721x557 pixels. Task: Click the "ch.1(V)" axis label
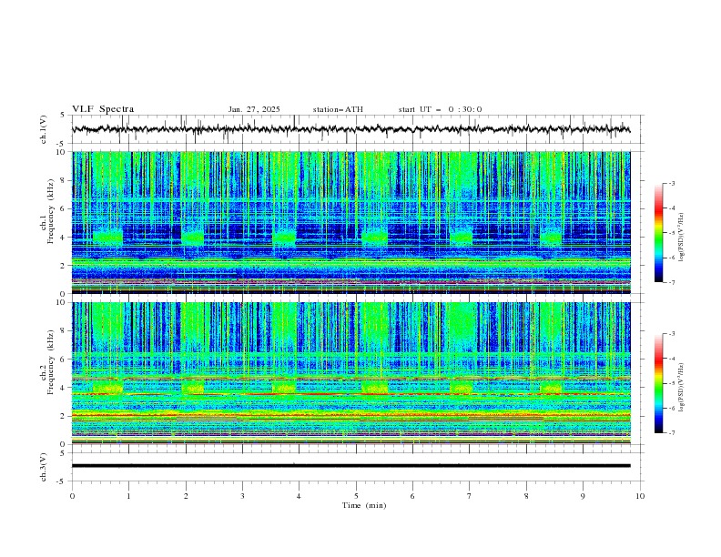coord(43,129)
